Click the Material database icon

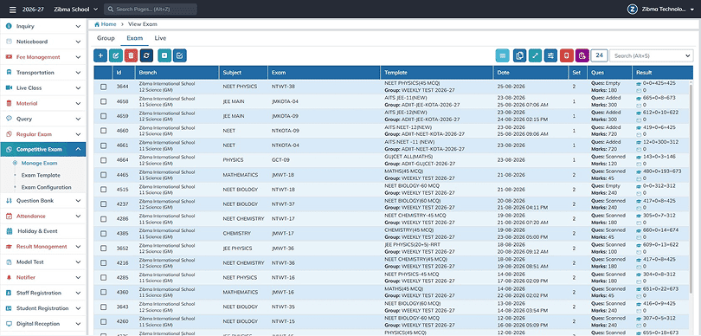9,103
